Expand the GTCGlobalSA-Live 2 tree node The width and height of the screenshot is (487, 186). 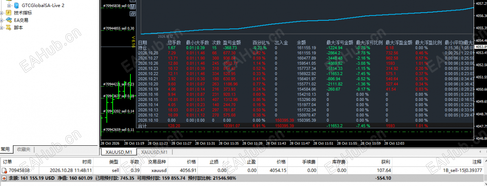point(9,6)
